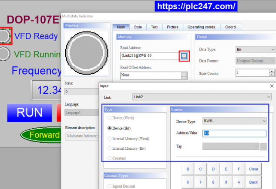
Task: Click the Frequency label
Action: click(37, 71)
